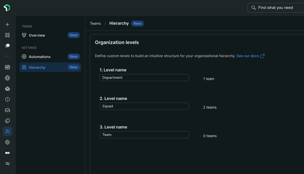Image resolution: width=304 pixels, height=174 pixels.
Task: Go to Teams breadcrumb
Action: (x=95, y=23)
